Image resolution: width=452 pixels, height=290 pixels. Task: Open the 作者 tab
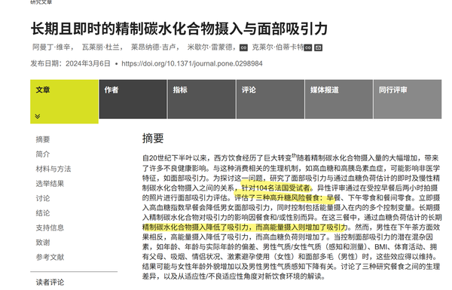[x=133, y=99]
